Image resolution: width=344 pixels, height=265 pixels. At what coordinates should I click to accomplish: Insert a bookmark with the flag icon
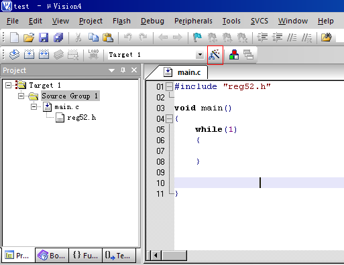point(197,37)
